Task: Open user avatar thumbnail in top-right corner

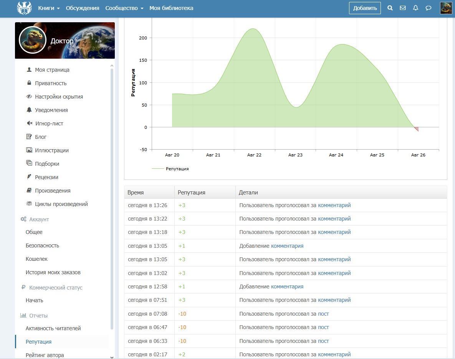Action: [x=446, y=8]
